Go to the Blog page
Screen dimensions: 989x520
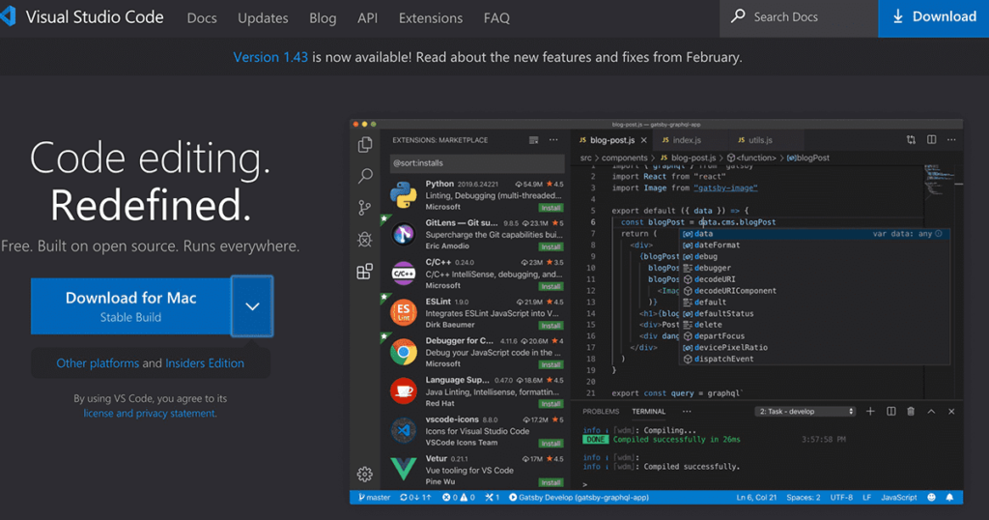tap(323, 18)
